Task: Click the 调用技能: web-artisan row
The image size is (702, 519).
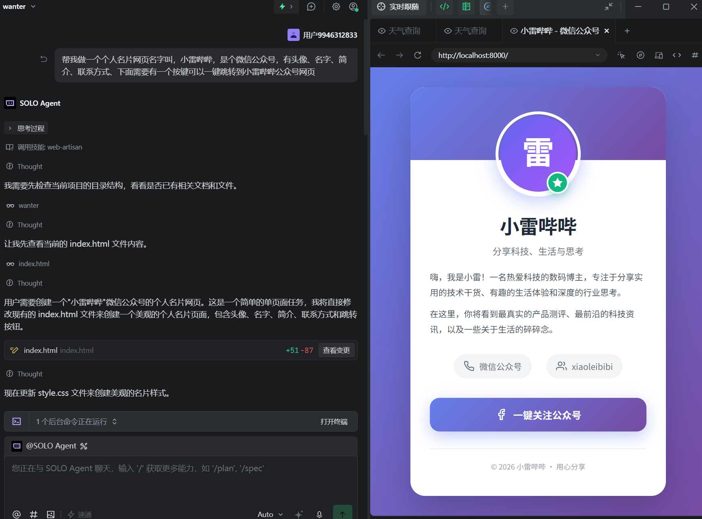Action: click(44, 147)
